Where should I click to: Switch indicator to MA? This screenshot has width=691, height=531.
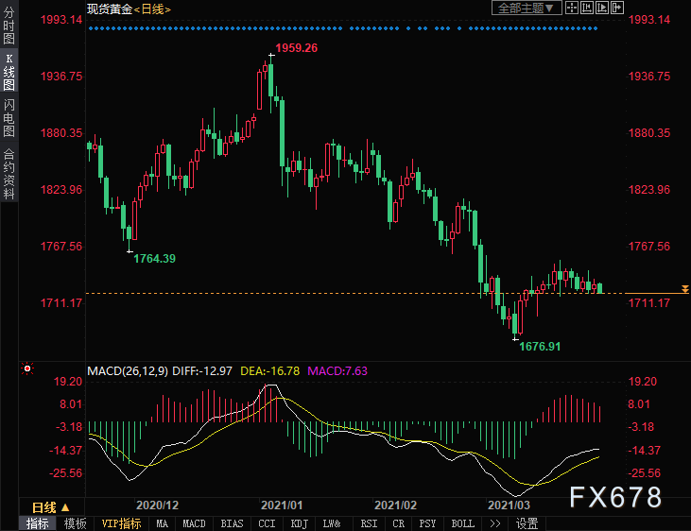tap(162, 524)
